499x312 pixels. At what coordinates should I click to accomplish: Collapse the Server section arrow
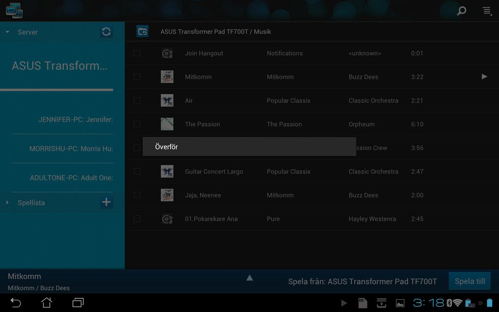click(x=7, y=32)
